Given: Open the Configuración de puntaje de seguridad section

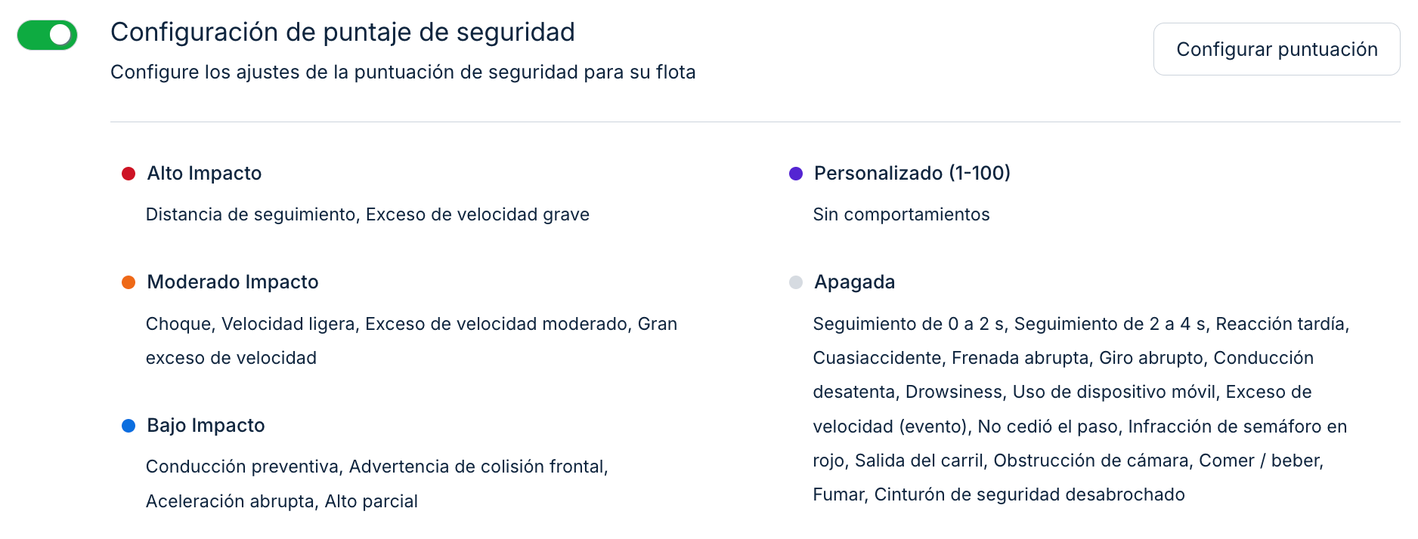Looking at the screenshot, I should click(342, 32).
